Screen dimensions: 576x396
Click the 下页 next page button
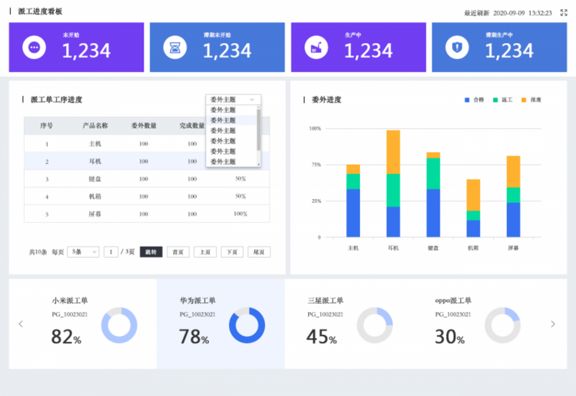(x=232, y=251)
